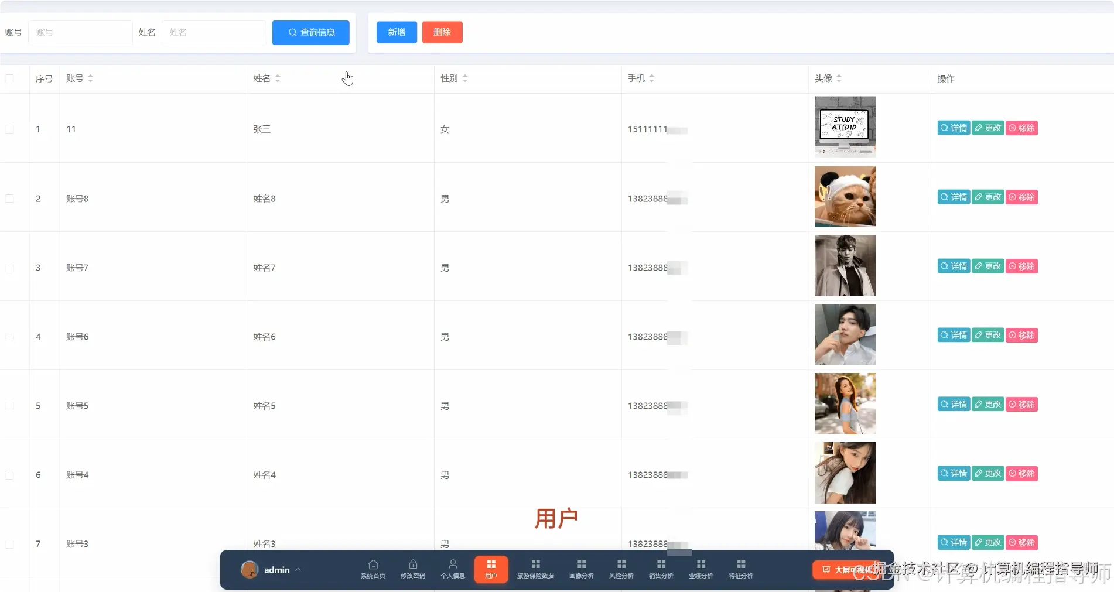Open 风险分析 in the dock

click(x=621, y=569)
